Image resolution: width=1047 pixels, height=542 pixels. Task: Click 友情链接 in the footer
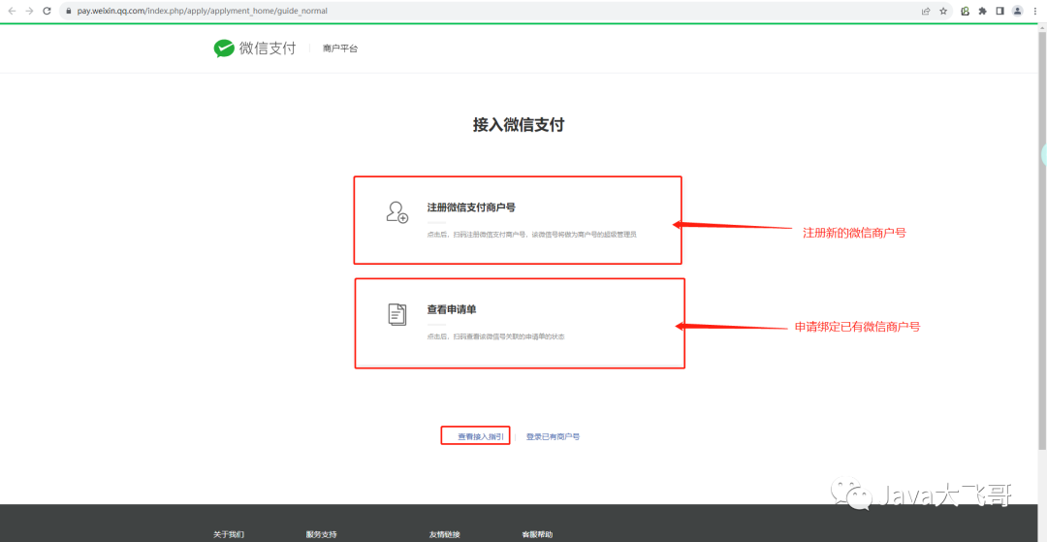[445, 534]
